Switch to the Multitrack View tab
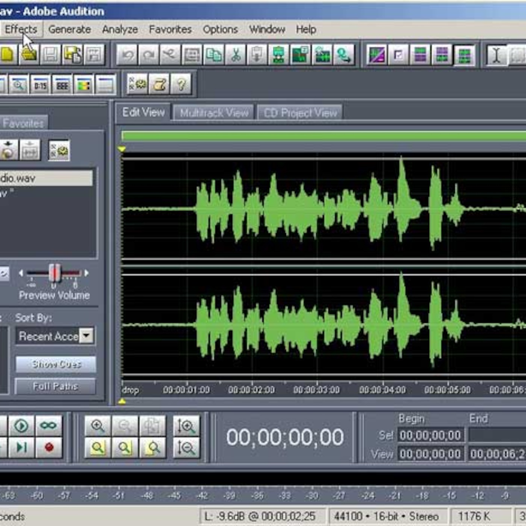 point(214,113)
